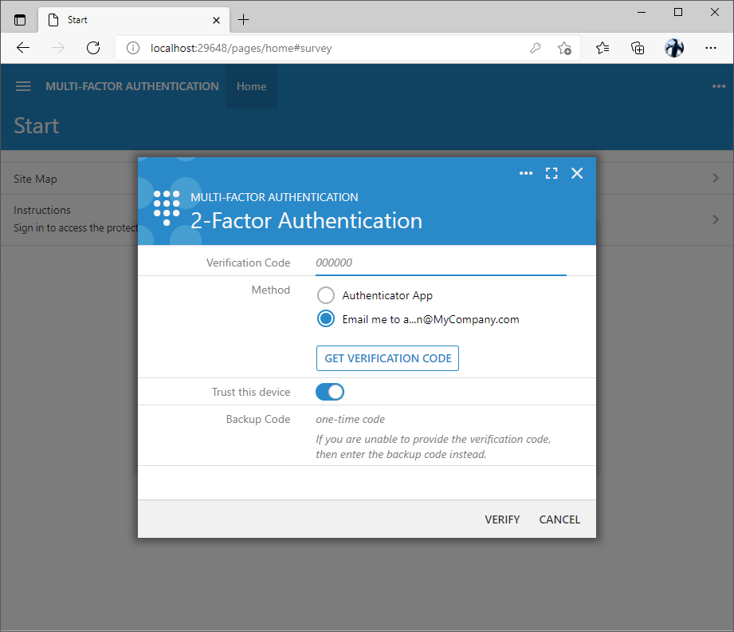Go forward in browser history
This screenshot has width=734, height=632.
click(58, 48)
